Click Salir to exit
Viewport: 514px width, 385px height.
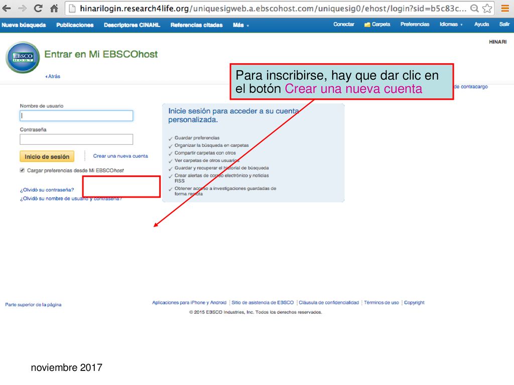504,24
